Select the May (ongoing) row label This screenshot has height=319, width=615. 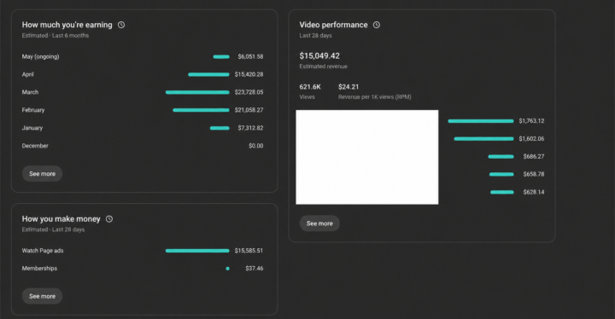[40, 56]
